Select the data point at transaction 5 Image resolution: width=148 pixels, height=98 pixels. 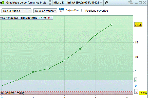[x=80, y=49]
